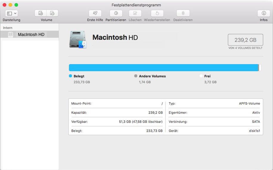Click the Intern section header
Image resolution: width=273 pixels, height=170 pixels.
pos(8,28)
